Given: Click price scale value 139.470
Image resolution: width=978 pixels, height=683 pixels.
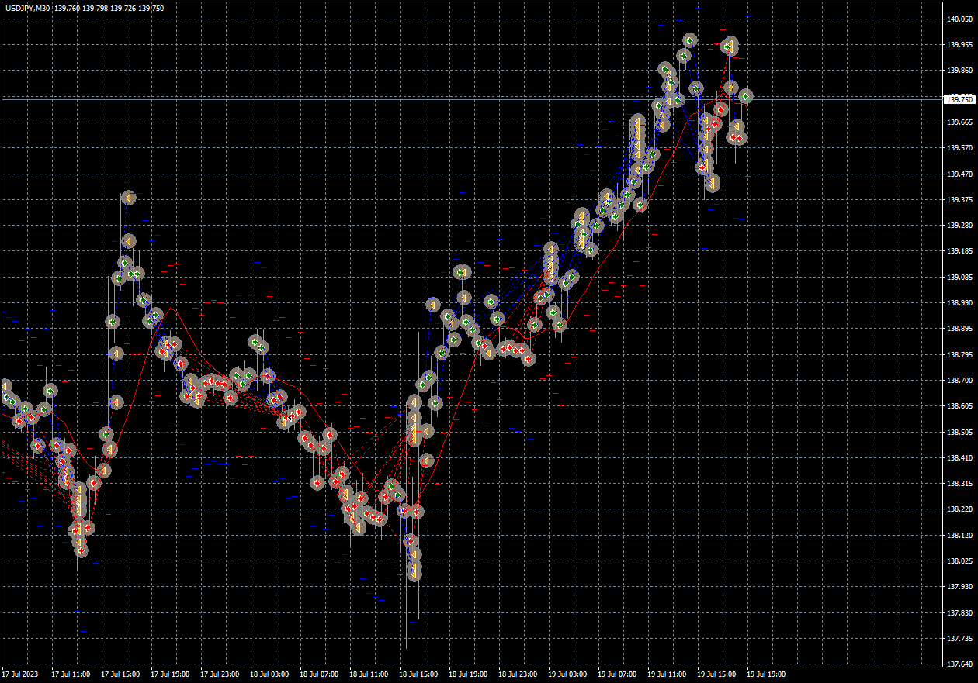Looking at the screenshot, I should coord(959,174).
